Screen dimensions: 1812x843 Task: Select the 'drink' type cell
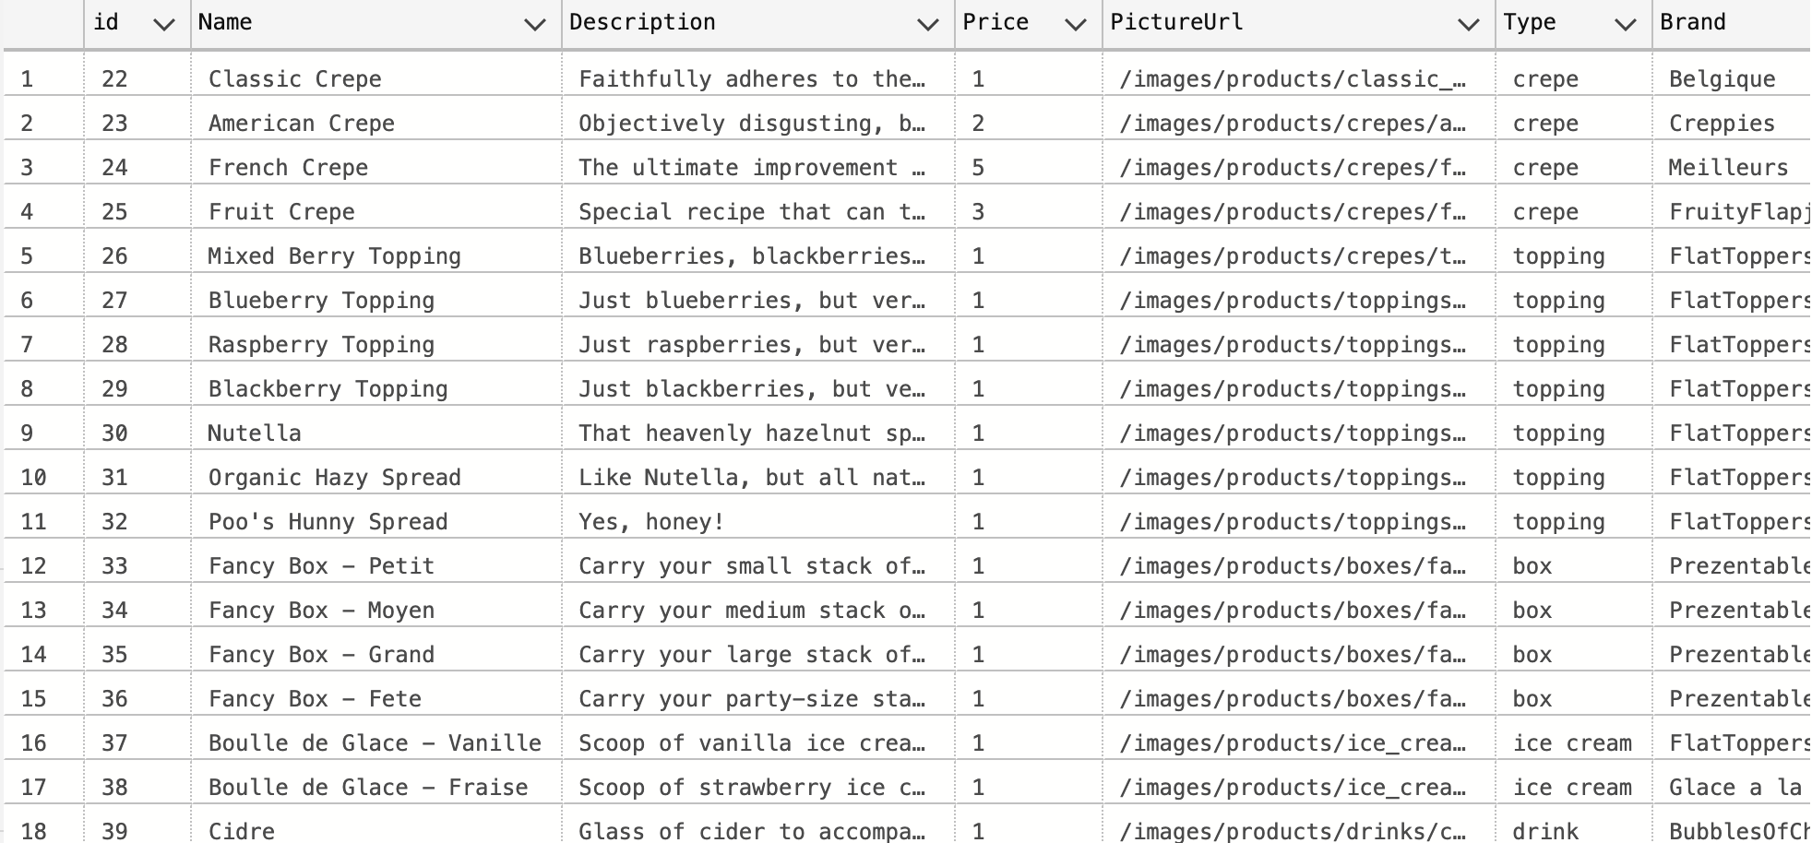coord(1545,830)
